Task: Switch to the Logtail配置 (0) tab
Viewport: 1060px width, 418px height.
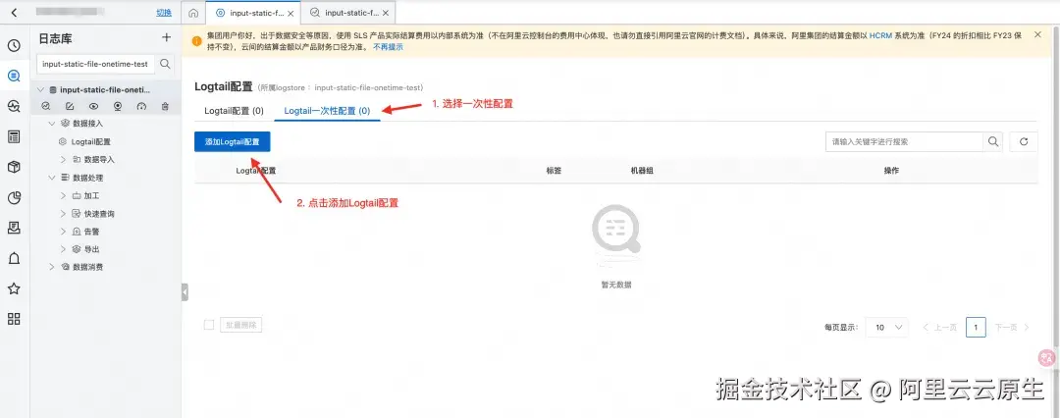Action: 234,110
